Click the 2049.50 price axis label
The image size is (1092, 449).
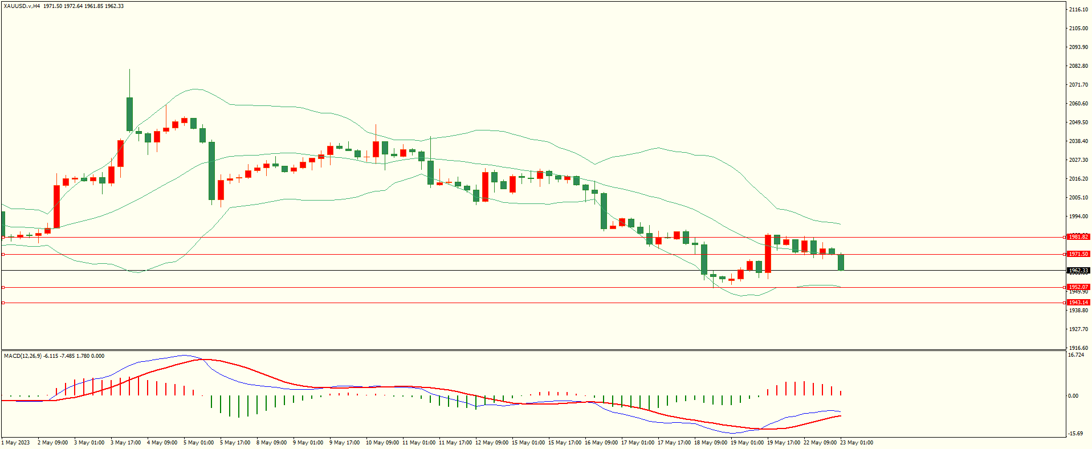[1079, 123]
